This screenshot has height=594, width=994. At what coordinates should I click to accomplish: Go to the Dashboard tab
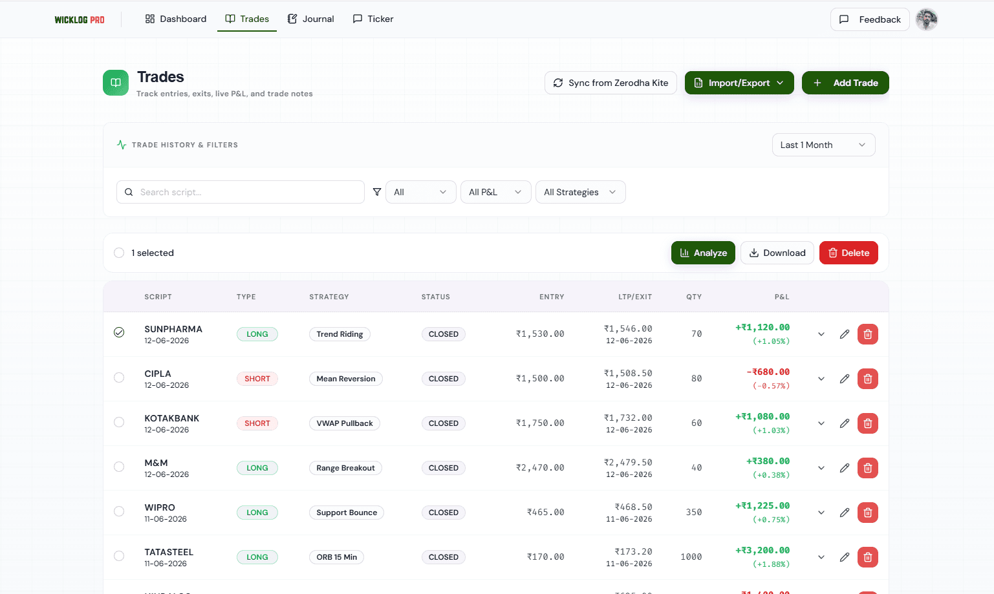(176, 19)
